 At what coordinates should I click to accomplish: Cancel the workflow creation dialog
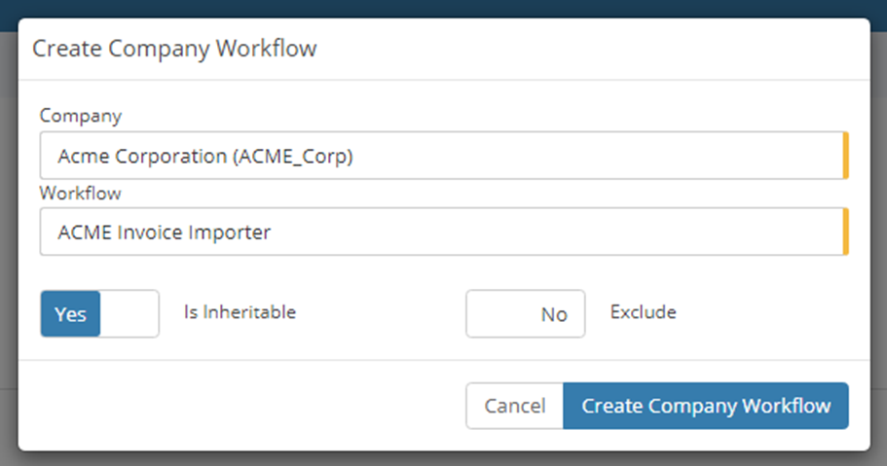pyautogui.click(x=515, y=406)
